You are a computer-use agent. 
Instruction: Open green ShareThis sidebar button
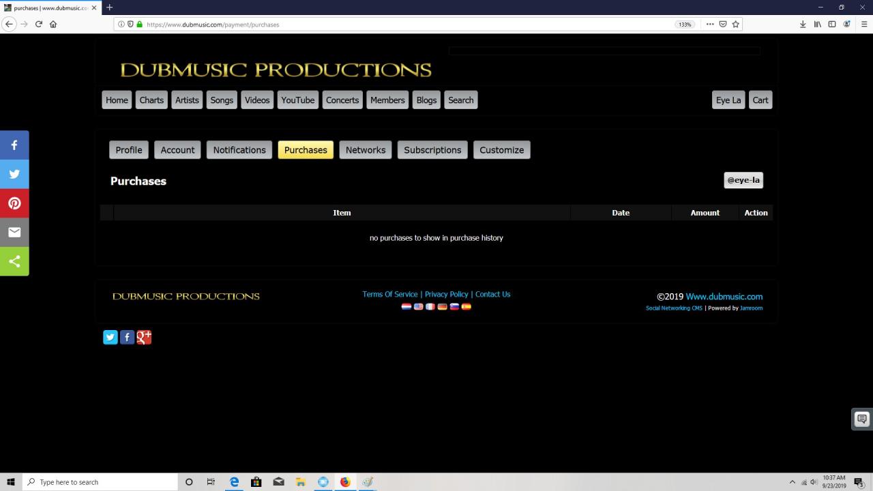(14, 261)
